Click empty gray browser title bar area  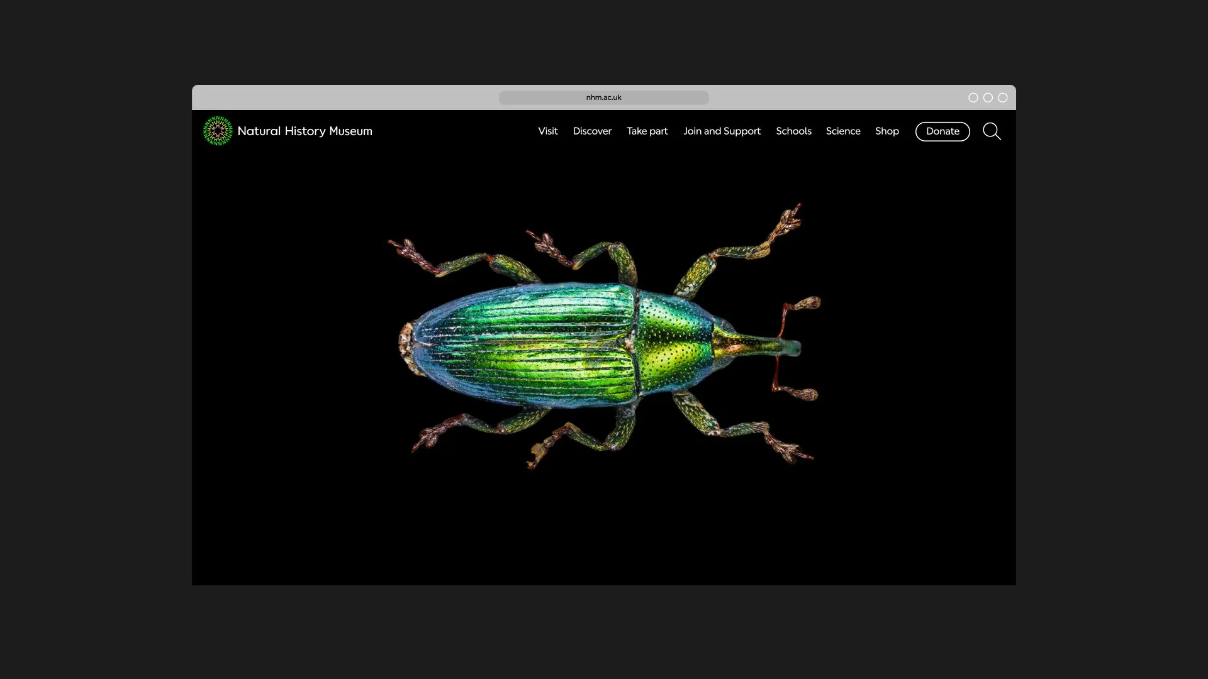346,97
